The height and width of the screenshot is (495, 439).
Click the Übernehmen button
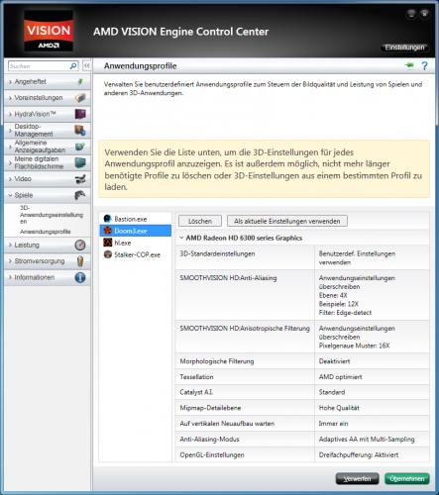[407, 479]
